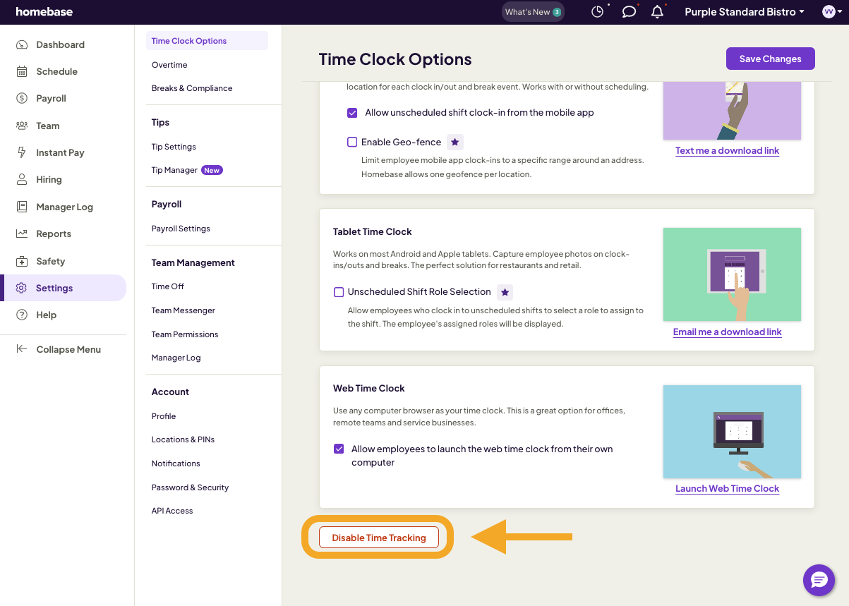Enable the Geo-fence checkbox
This screenshot has height=606, width=849.
click(352, 142)
